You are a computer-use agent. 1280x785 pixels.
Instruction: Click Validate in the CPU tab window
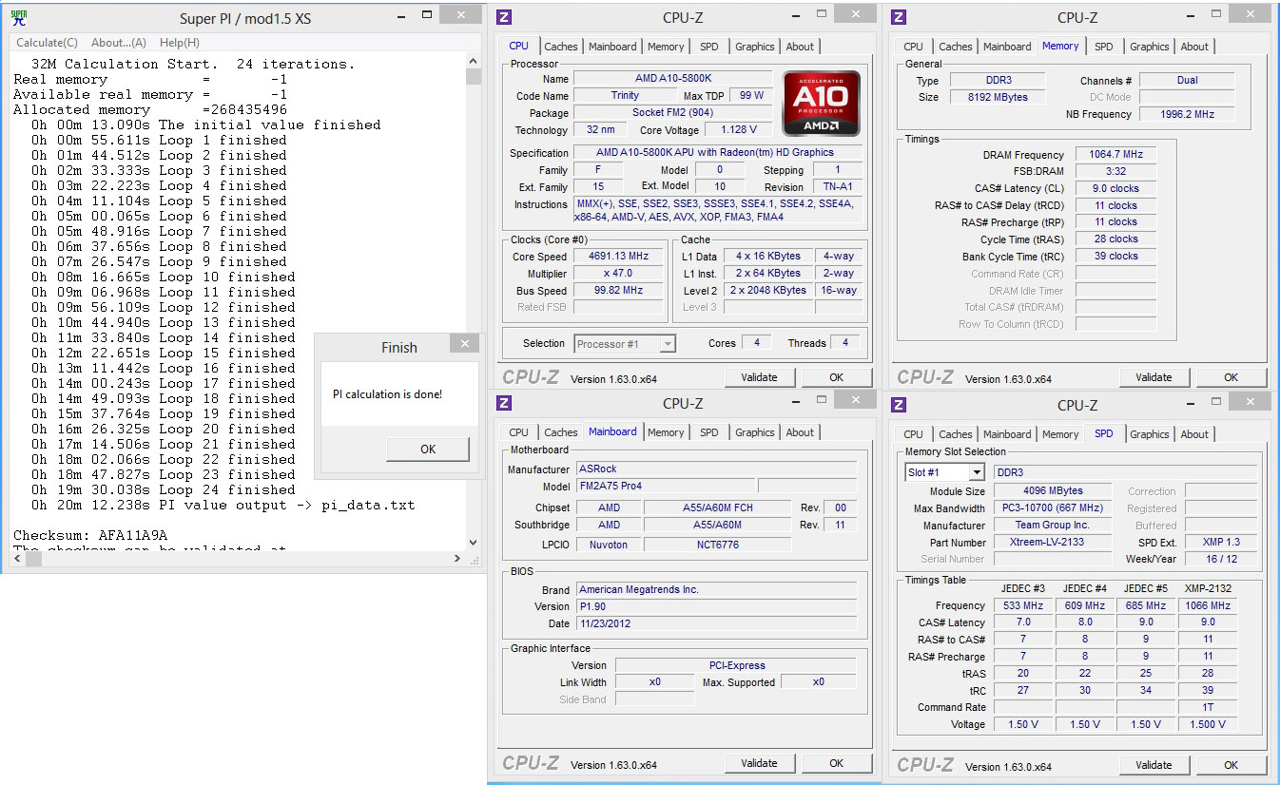[759, 377]
